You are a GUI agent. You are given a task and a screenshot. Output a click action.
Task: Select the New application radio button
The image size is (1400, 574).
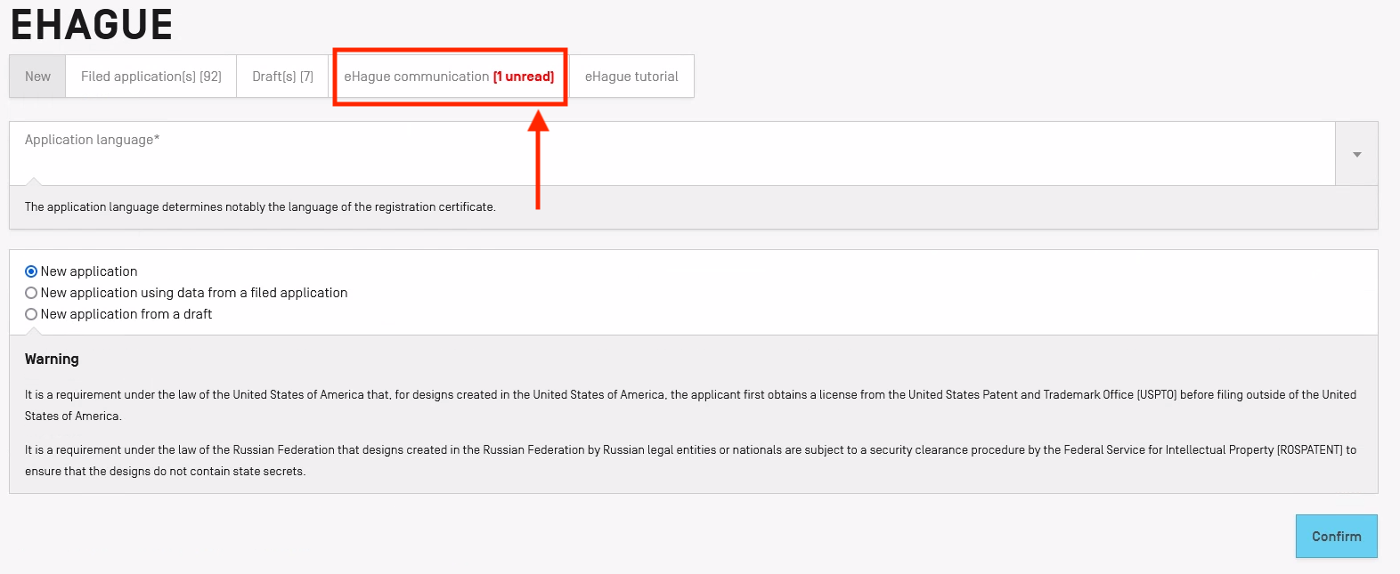coord(31,271)
